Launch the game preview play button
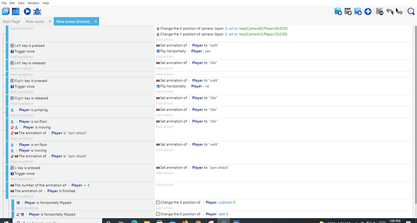The height and width of the screenshot is (223, 417). [x=27, y=11]
